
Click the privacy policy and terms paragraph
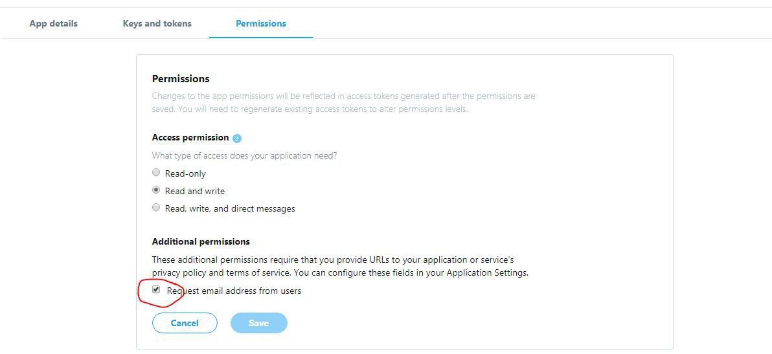point(340,266)
